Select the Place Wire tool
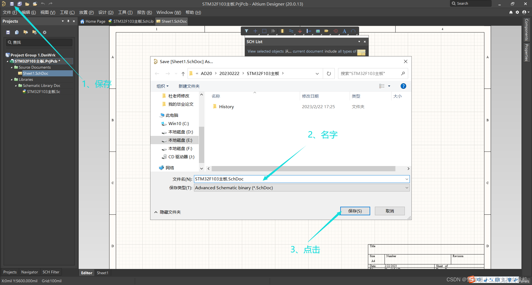The width and height of the screenshot is (532, 285). [291, 31]
